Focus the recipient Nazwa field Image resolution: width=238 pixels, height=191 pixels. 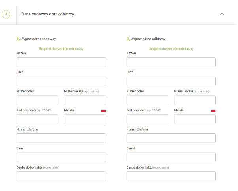tap(171, 62)
